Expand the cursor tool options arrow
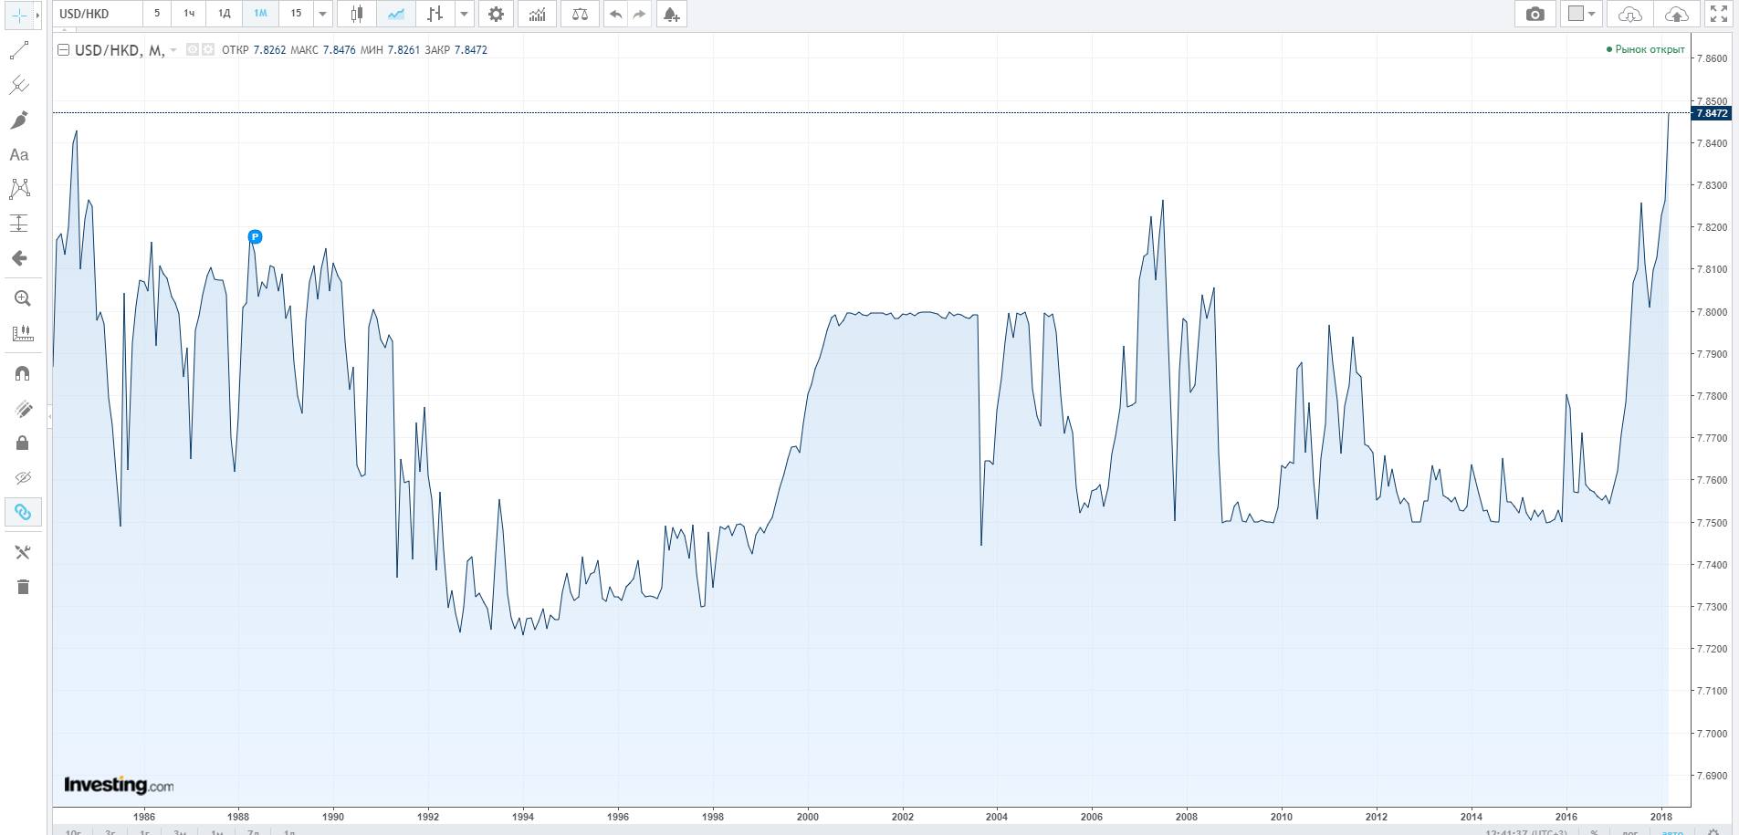The image size is (1739, 835). coord(37,16)
